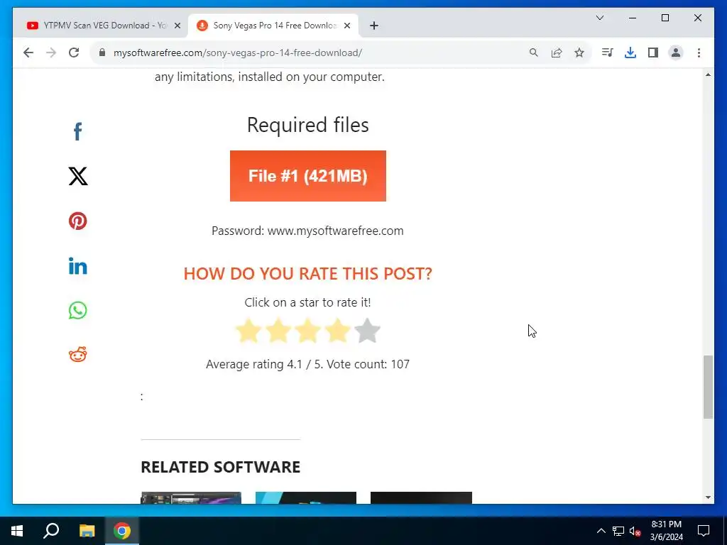
Task: Click the scrollbar down arrow
Action: pos(708,497)
